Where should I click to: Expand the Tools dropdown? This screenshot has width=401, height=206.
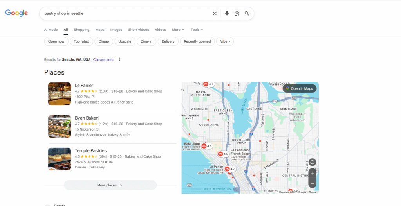coord(197,30)
